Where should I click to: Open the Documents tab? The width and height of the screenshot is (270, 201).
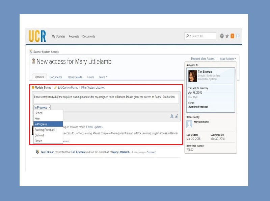pos(56,77)
